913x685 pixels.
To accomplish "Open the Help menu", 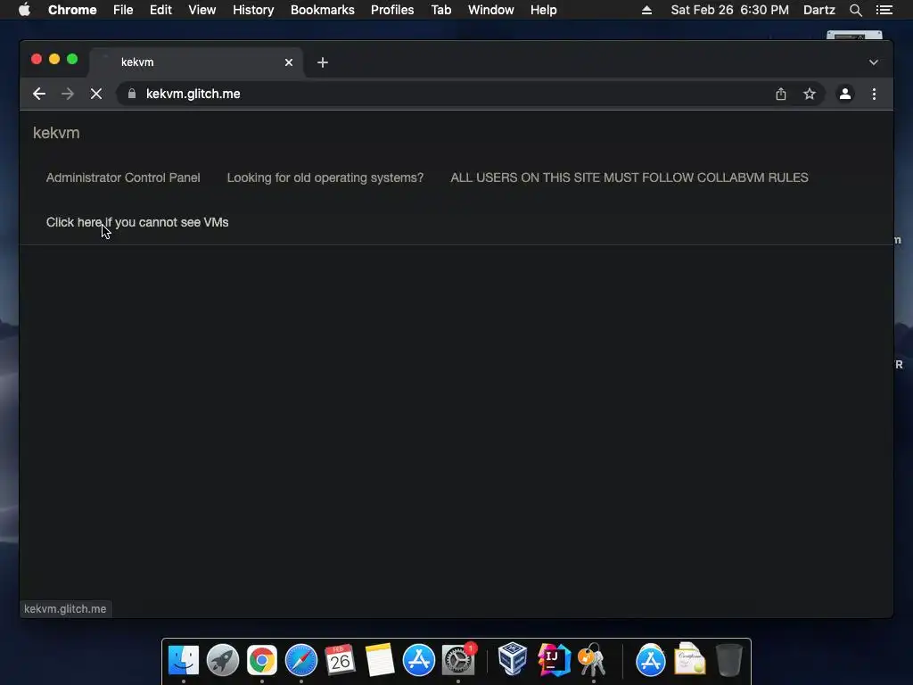I will tap(543, 10).
